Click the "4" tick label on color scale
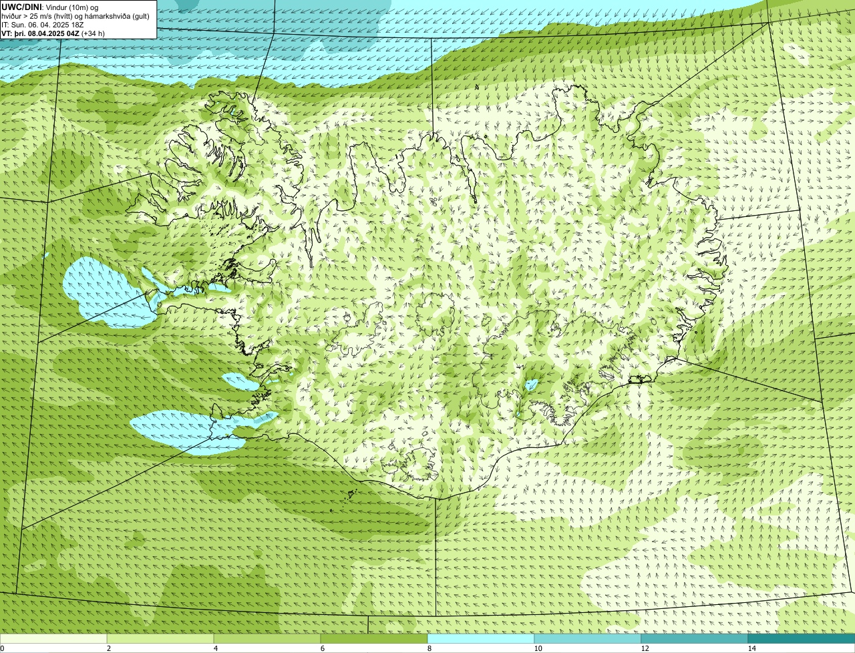 click(215, 648)
